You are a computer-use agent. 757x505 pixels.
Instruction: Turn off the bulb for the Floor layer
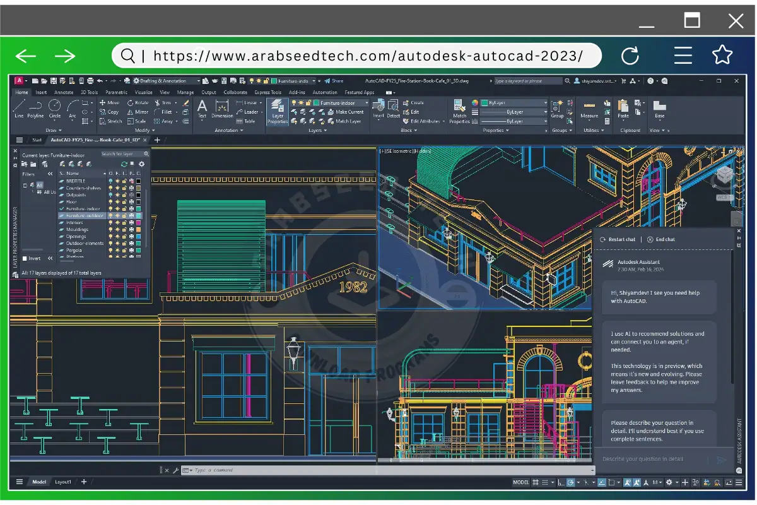[111, 202]
